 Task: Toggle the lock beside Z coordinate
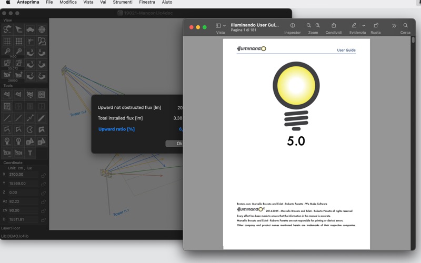coord(43,193)
